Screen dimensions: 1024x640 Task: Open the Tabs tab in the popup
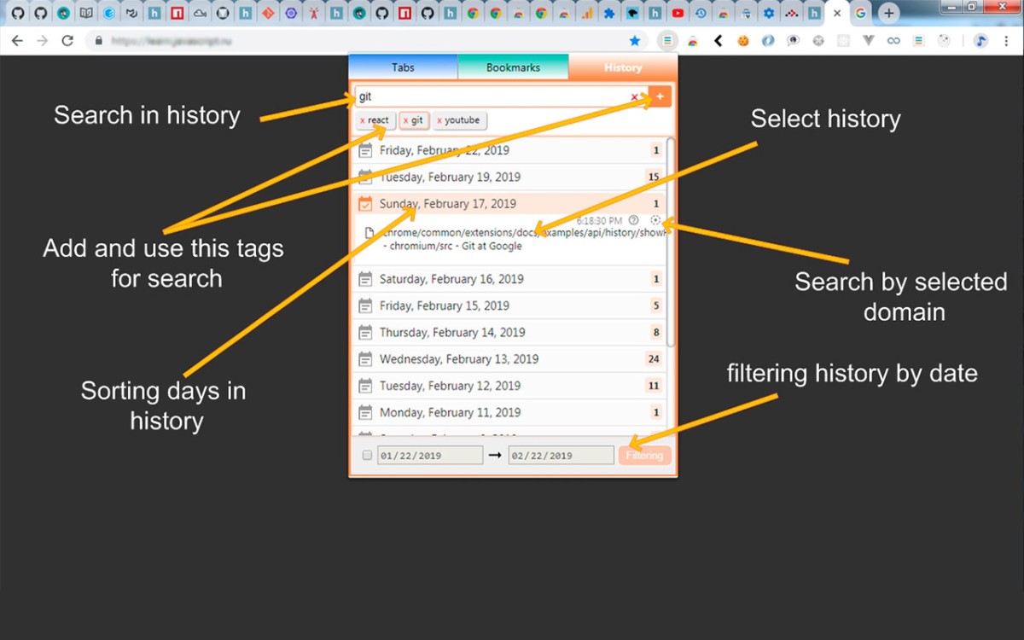pyautogui.click(x=403, y=67)
